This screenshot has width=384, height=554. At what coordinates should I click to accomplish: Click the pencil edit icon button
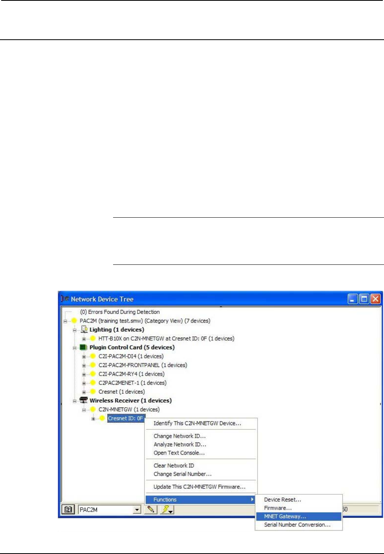click(x=150, y=510)
